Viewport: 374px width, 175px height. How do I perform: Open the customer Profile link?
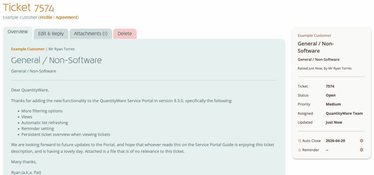46,17
